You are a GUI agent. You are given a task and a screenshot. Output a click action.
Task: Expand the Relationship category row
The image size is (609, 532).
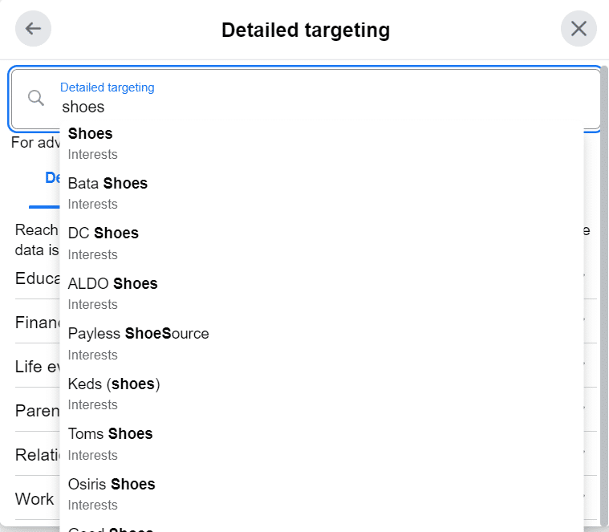pos(37,455)
